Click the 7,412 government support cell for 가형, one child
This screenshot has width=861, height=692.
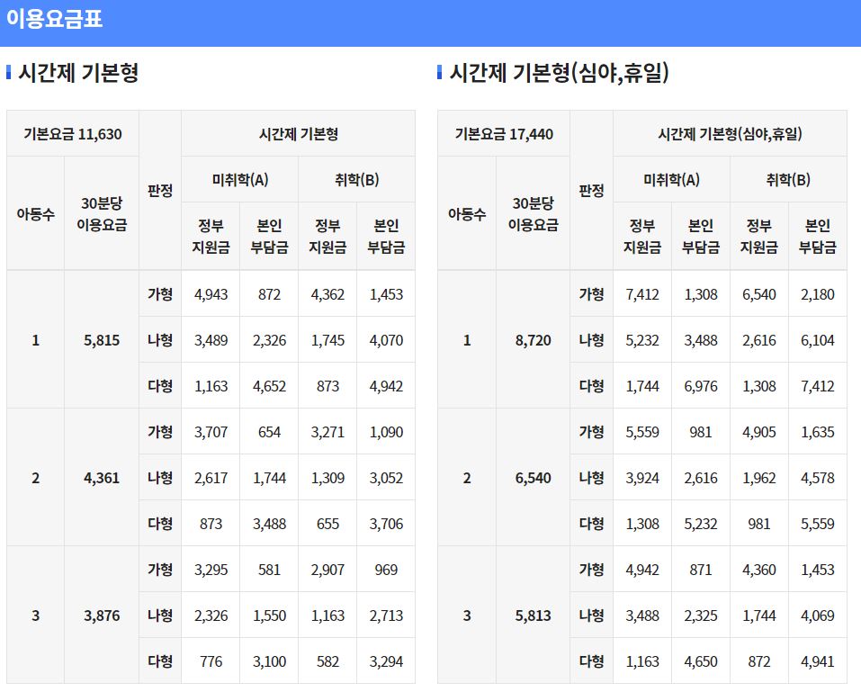[642, 294]
